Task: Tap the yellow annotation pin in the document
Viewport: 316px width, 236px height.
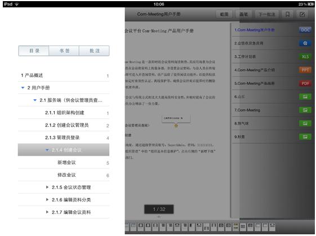Action: click(176, 126)
